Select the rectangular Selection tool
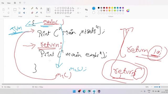 point(15,10)
